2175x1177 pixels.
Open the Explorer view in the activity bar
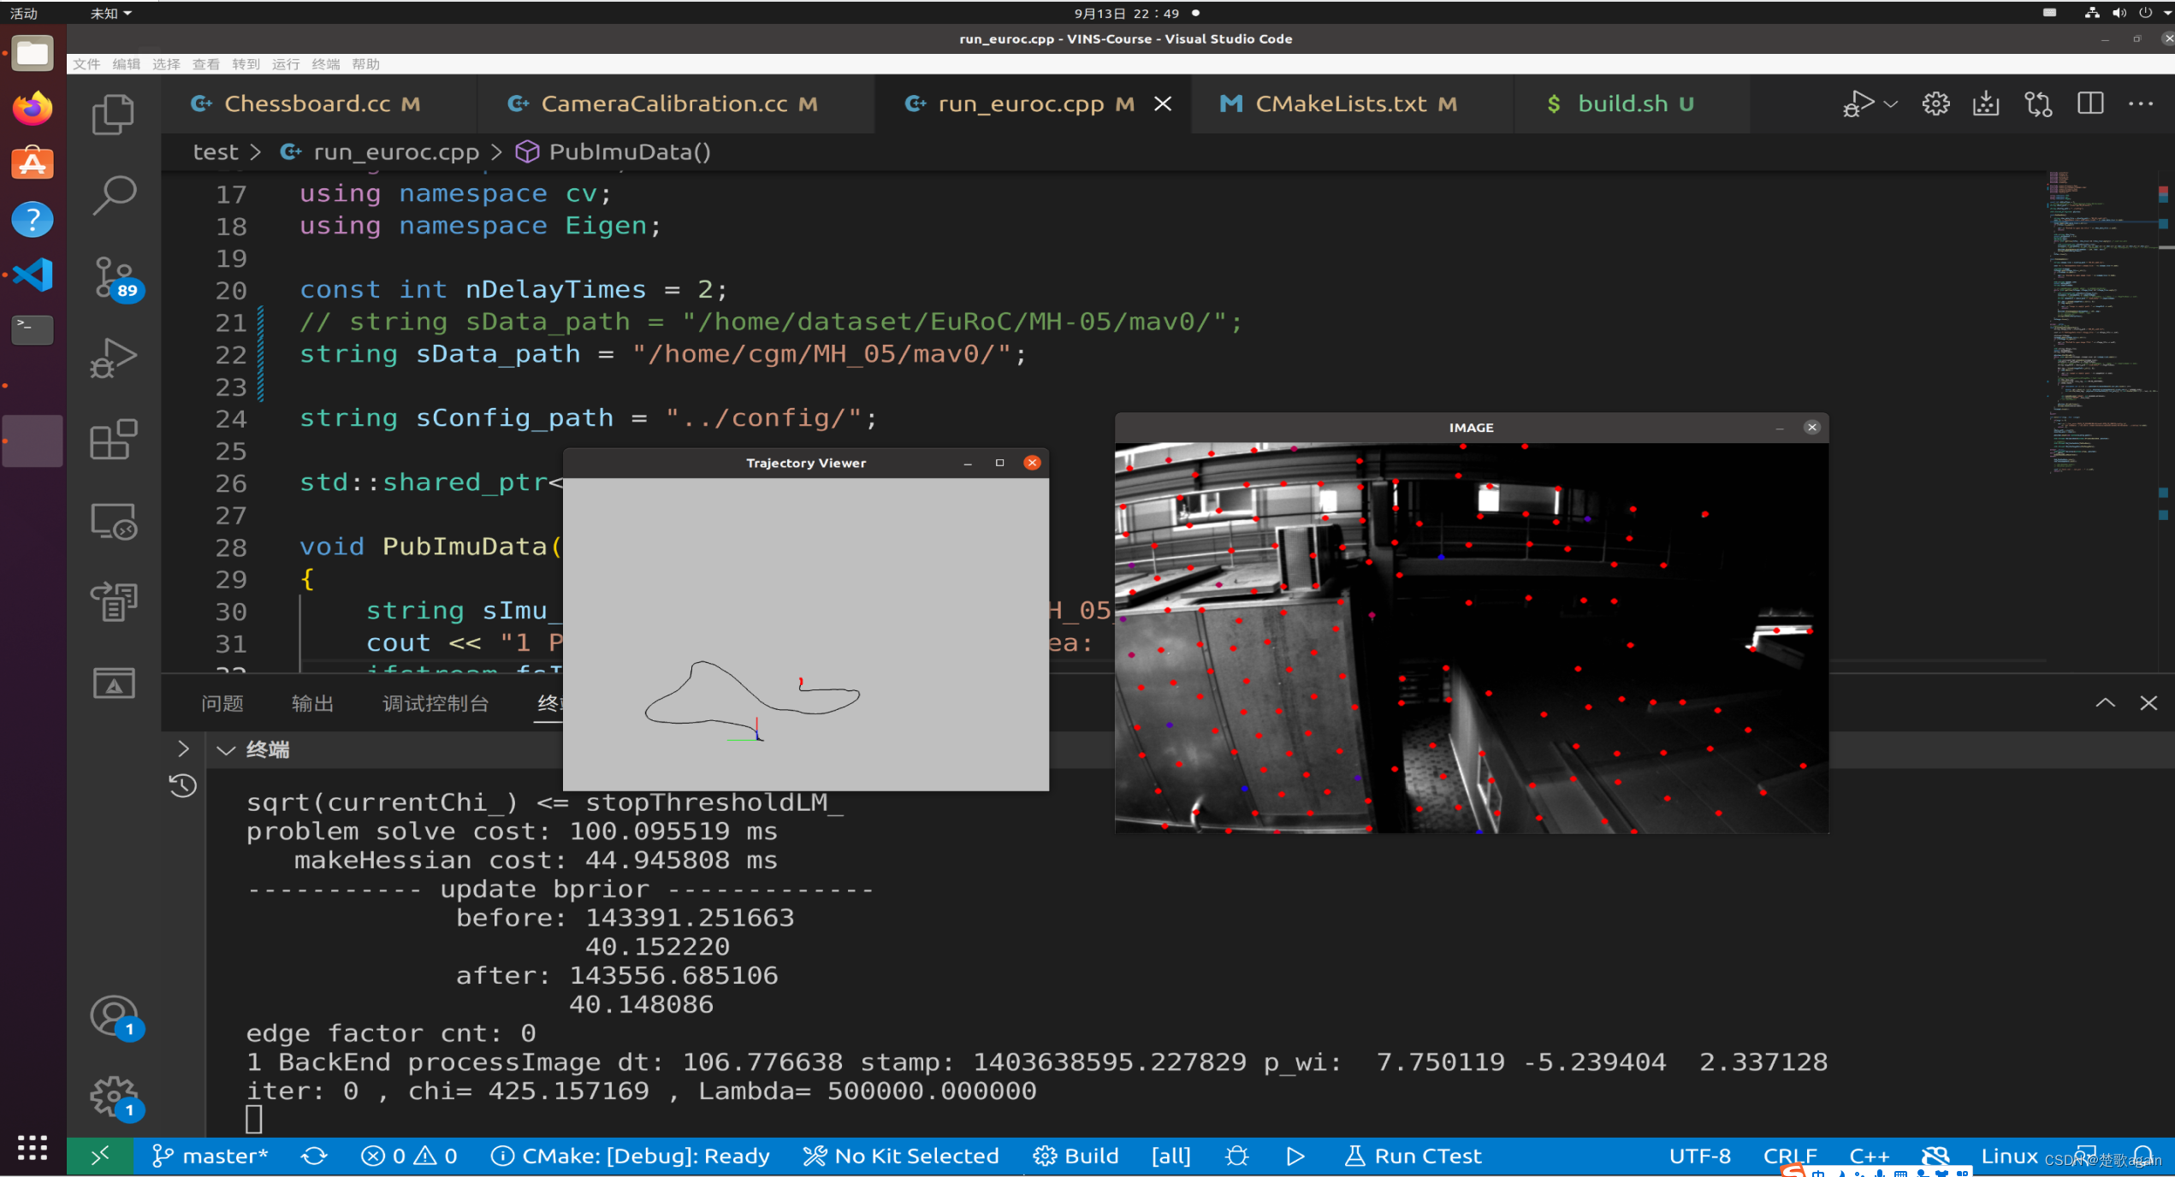pyautogui.click(x=113, y=114)
